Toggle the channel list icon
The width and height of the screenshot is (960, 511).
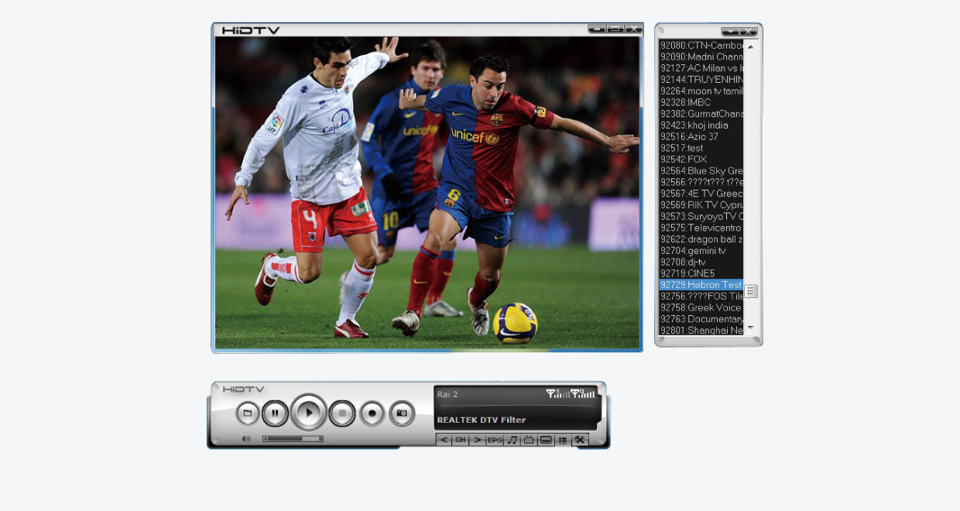coord(563,440)
